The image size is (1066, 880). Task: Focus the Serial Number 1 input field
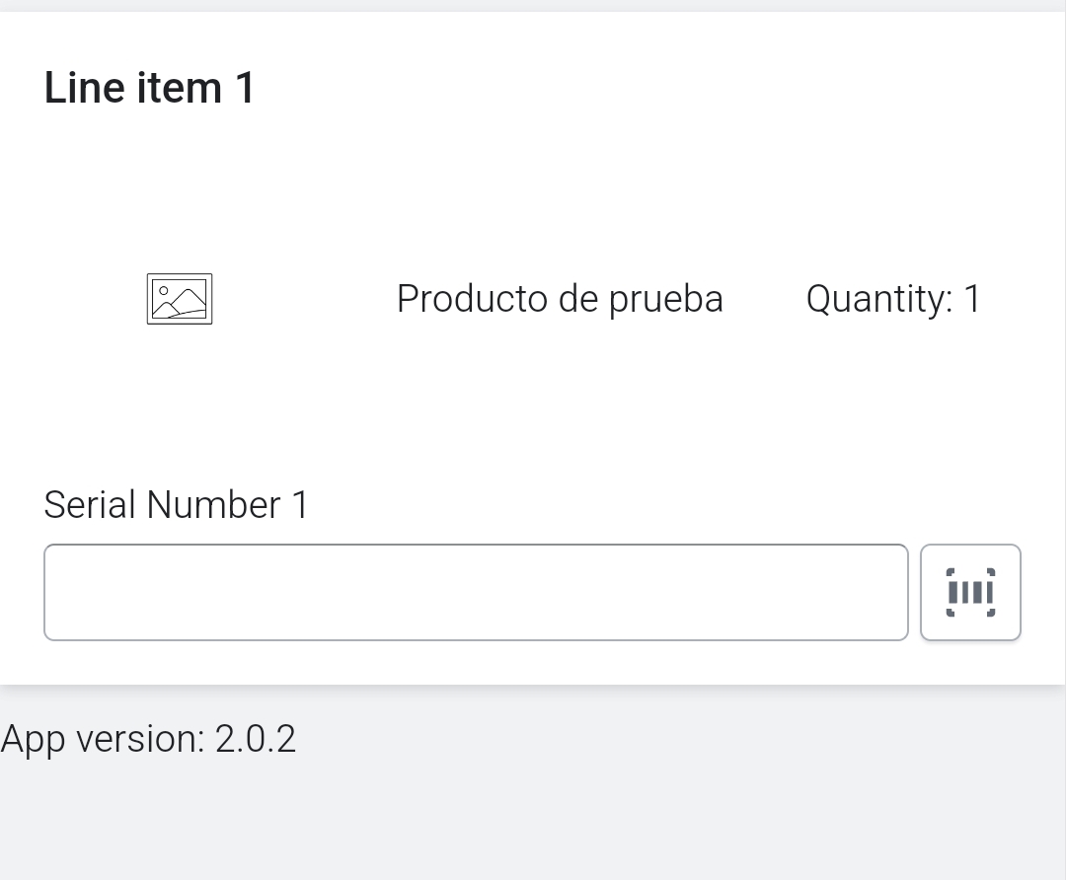(476, 592)
